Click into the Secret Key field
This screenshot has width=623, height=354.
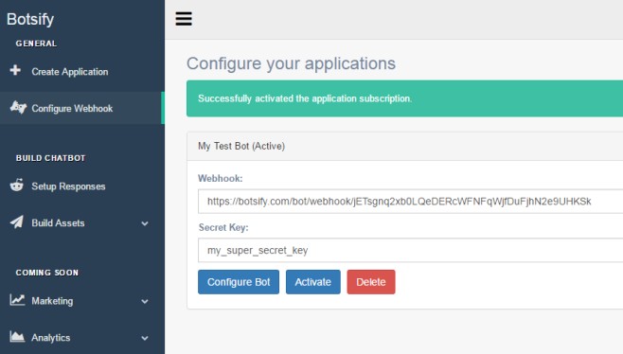coord(410,250)
